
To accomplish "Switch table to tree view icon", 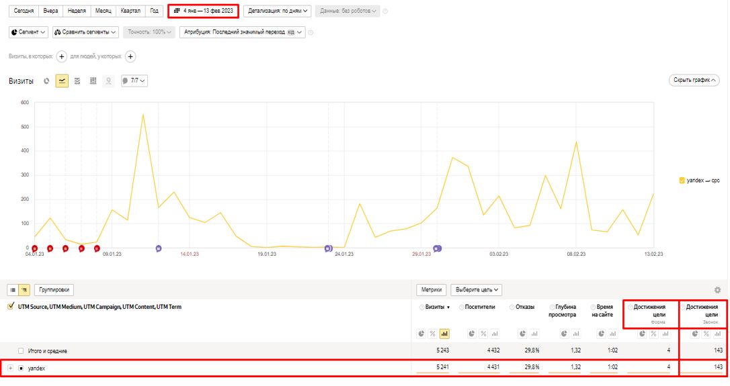I will click(24, 290).
